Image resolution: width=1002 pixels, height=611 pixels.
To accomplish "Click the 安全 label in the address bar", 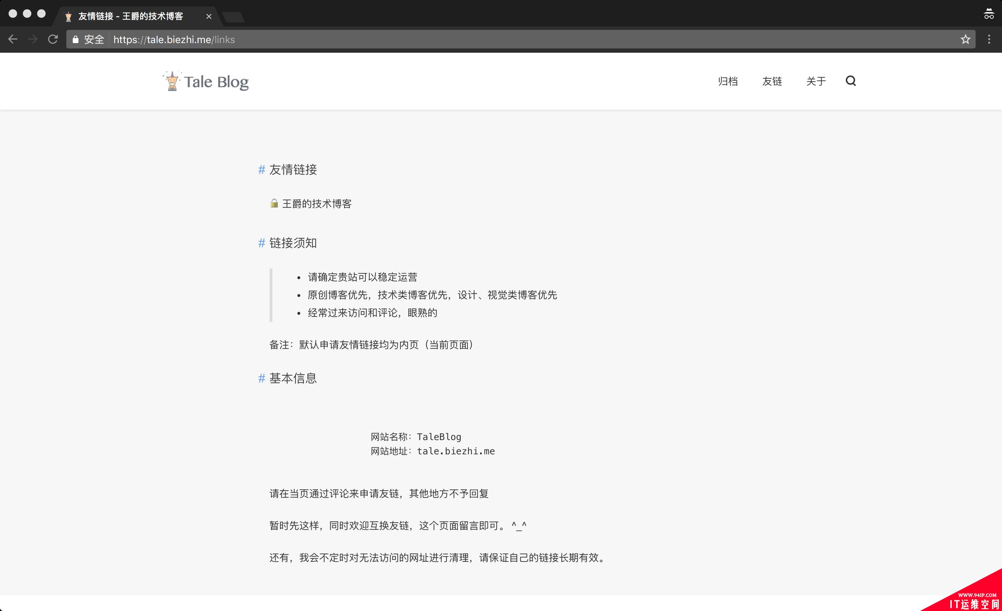I will click(x=94, y=40).
